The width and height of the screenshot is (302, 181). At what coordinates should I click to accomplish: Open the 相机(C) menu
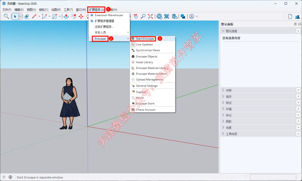tap(44, 9)
